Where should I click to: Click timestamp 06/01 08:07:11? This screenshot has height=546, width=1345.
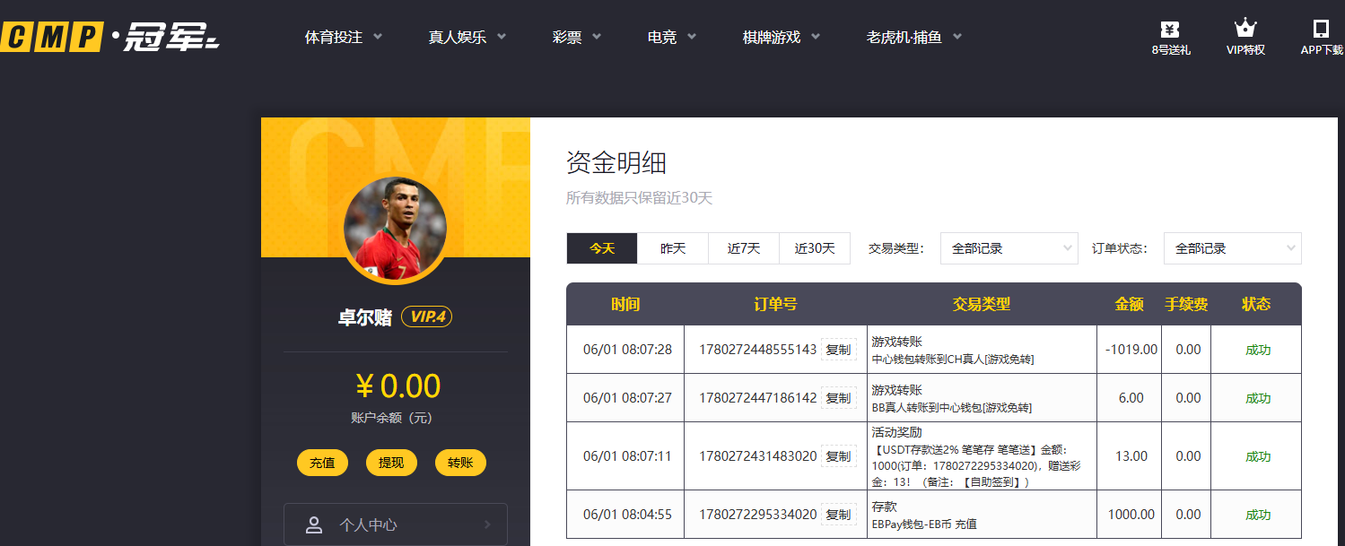[x=627, y=456]
